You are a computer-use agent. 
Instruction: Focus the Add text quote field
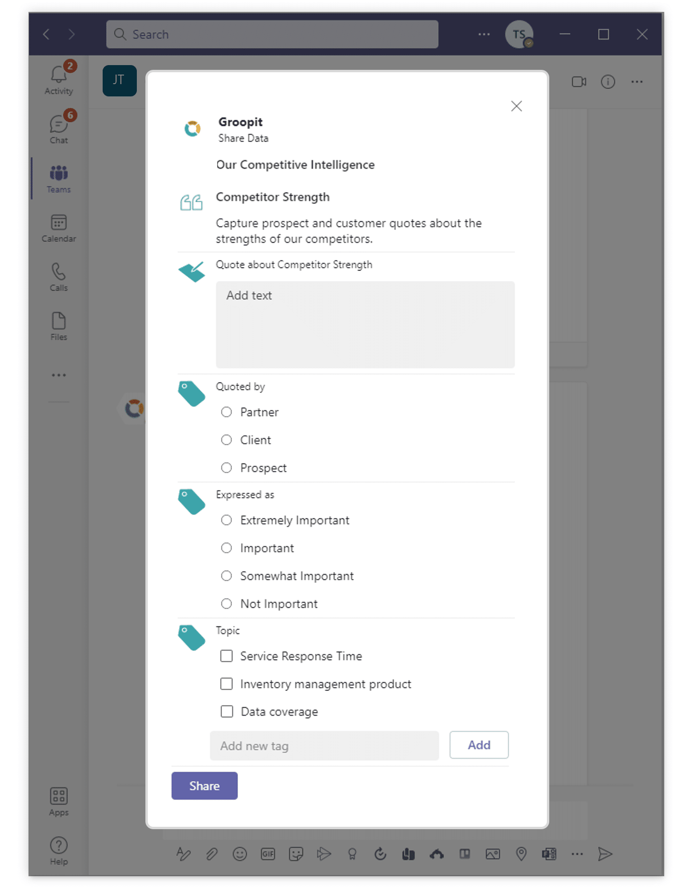(x=365, y=325)
